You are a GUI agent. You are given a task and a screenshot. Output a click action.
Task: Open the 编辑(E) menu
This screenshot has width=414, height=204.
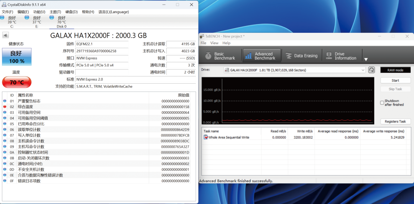tap(23, 12)
